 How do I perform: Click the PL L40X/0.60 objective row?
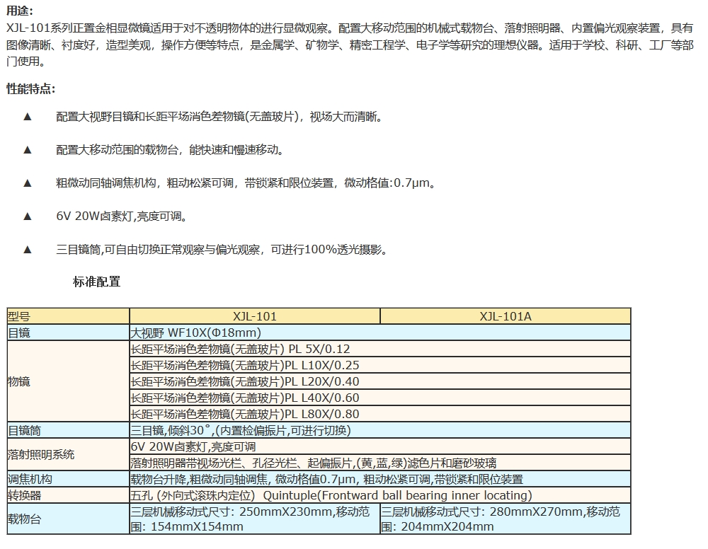[x=380, y=398]
